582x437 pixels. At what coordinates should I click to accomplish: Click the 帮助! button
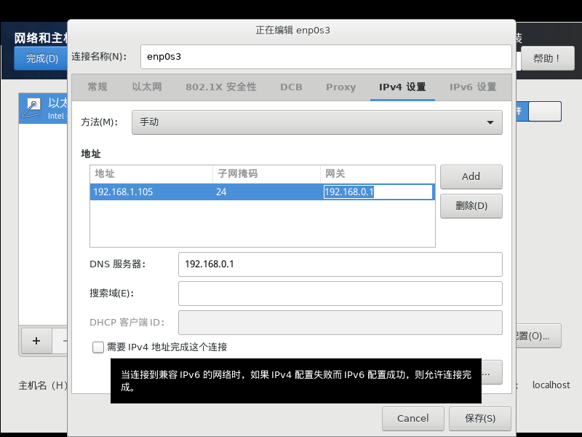[547, 58]
